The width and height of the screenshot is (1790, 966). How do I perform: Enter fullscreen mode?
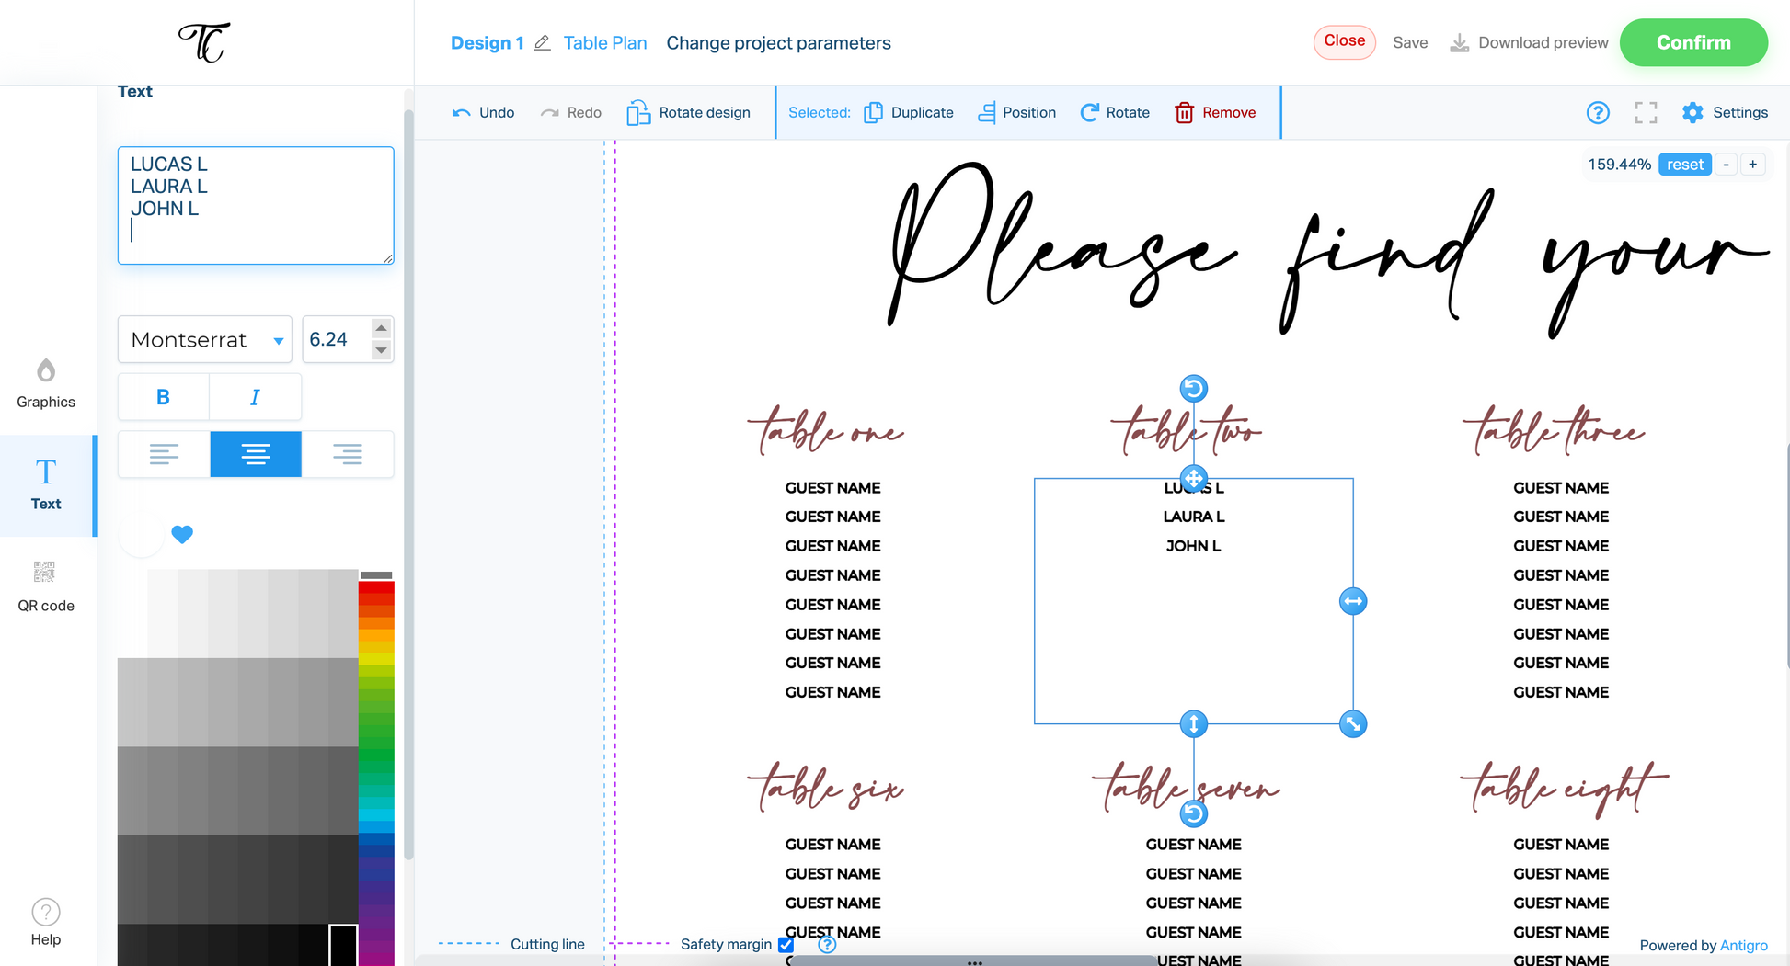[1646, 112]
